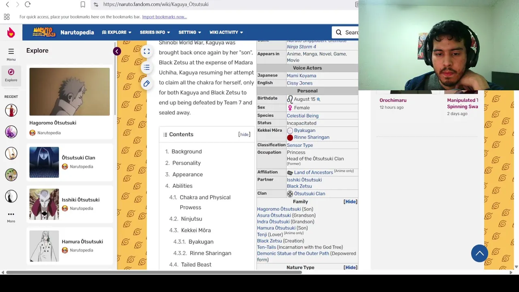Jump to Ninjutsu subsection
Screen dimensions: 519x292
click(191, 219)
